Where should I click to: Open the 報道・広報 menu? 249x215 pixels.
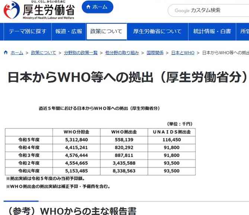click(68, 32)
